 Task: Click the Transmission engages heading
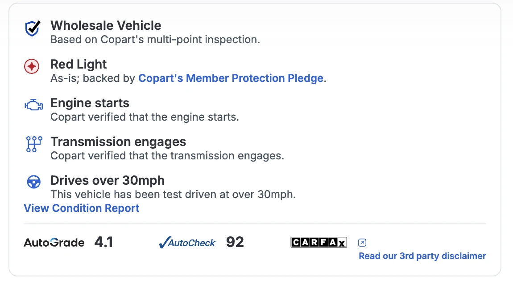point(118,142)
